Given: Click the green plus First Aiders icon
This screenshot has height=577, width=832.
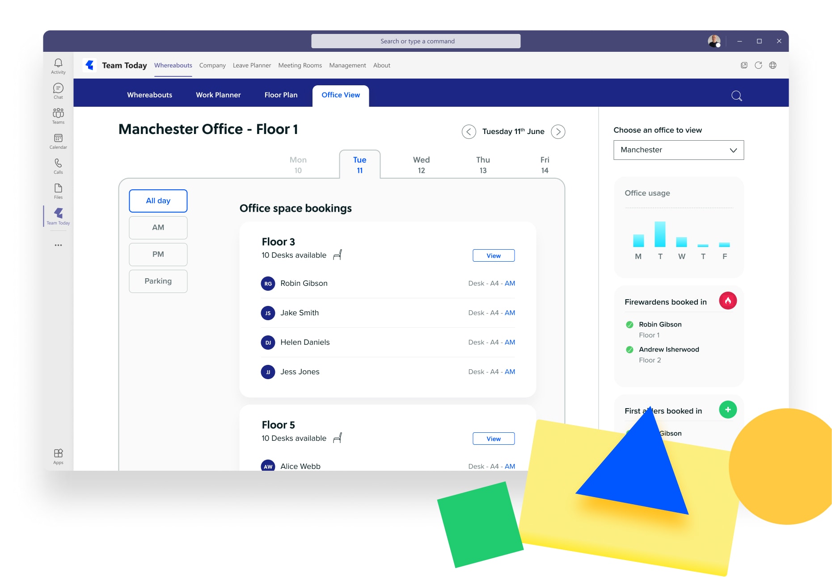Looking at the screenshot, I should point(728,410).
